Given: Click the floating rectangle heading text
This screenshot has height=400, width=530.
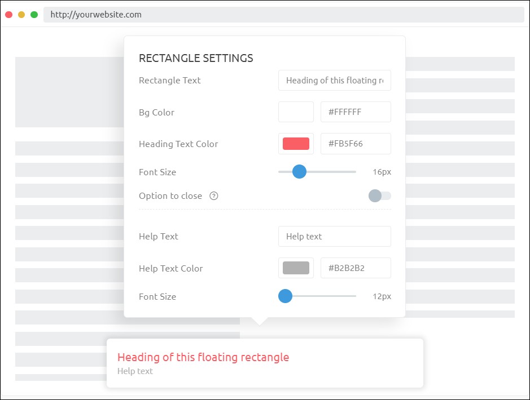Looking at the screenshot, I should pyautogui.click(x=203, y=357).
